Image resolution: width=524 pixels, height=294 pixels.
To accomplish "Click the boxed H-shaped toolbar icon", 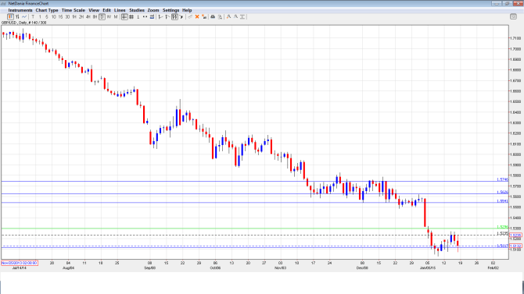I will (174, 16).
